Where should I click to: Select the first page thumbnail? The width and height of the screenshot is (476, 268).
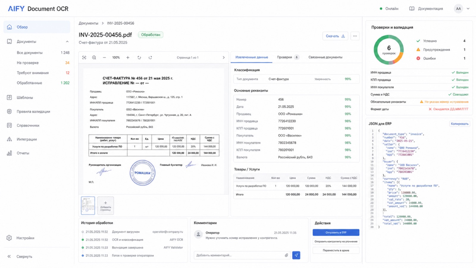pyautogui.click(x=88, y=205)
